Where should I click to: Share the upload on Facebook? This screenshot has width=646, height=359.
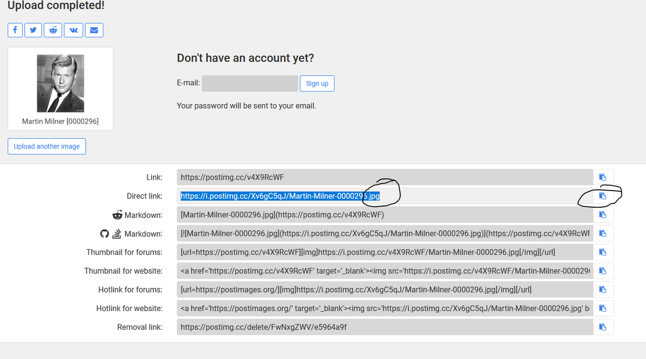pyautogui.click(x=15, y=30)
